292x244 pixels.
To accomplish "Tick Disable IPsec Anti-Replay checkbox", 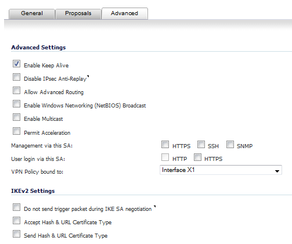I will click(x=16, y=77).
